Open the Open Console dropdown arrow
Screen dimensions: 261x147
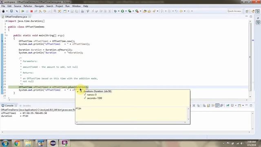point(243,105)
